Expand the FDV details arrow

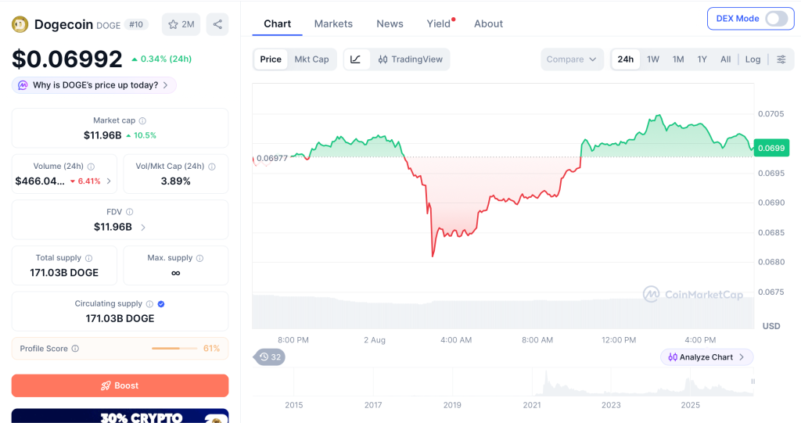(143, 228)
